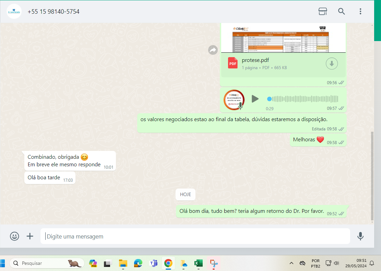Record a voice message with microphone
The height and width of the screenshot is (271, 381).
click(x=360, y=236)
